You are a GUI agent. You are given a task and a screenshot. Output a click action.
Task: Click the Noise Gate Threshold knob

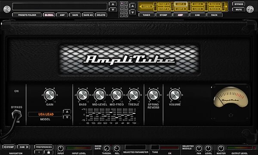(107, 149)
